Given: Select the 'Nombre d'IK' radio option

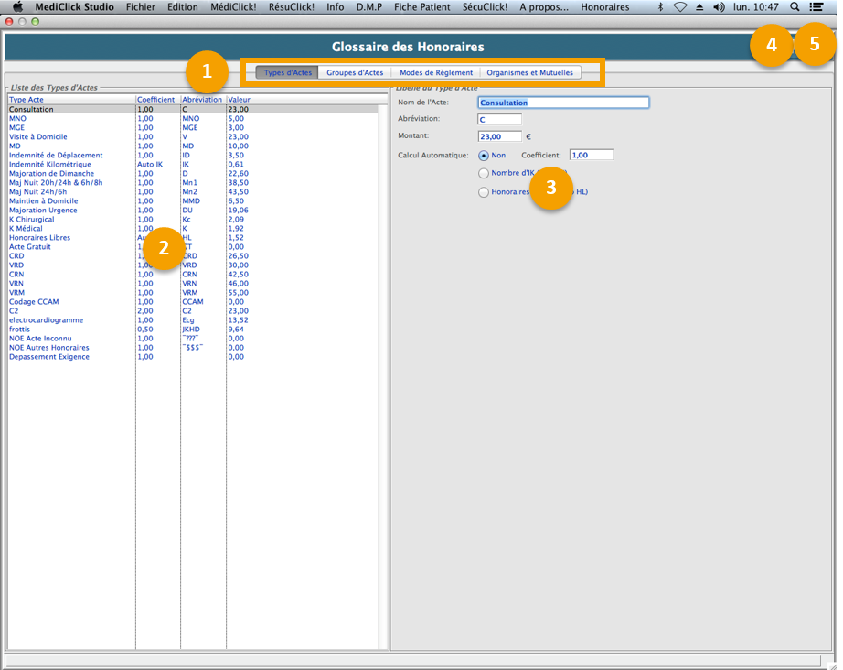Looking at the screenshot, I should coord(484,173).
